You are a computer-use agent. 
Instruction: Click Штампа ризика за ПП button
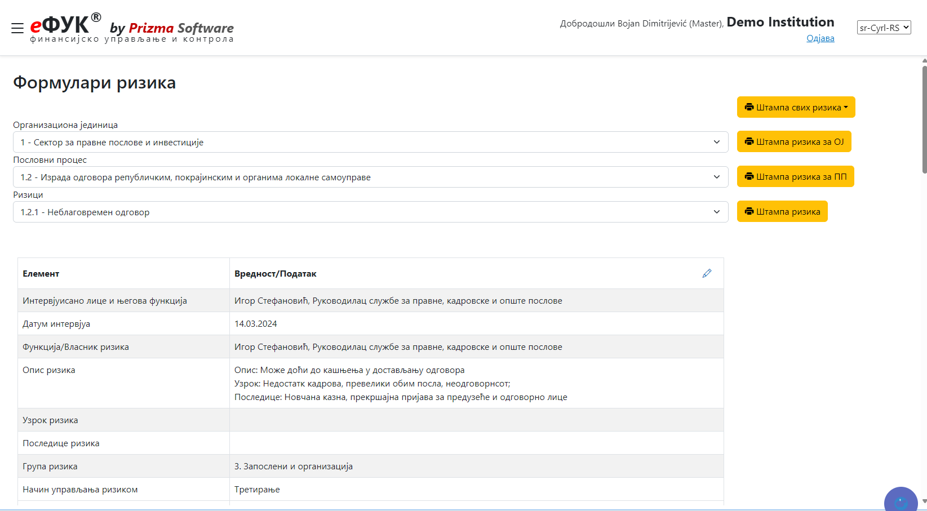point(795,176)
